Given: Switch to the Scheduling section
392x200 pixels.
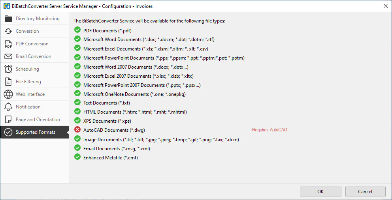Looking at the screenshot, I should pyautogui.click(x=27, y=69).
